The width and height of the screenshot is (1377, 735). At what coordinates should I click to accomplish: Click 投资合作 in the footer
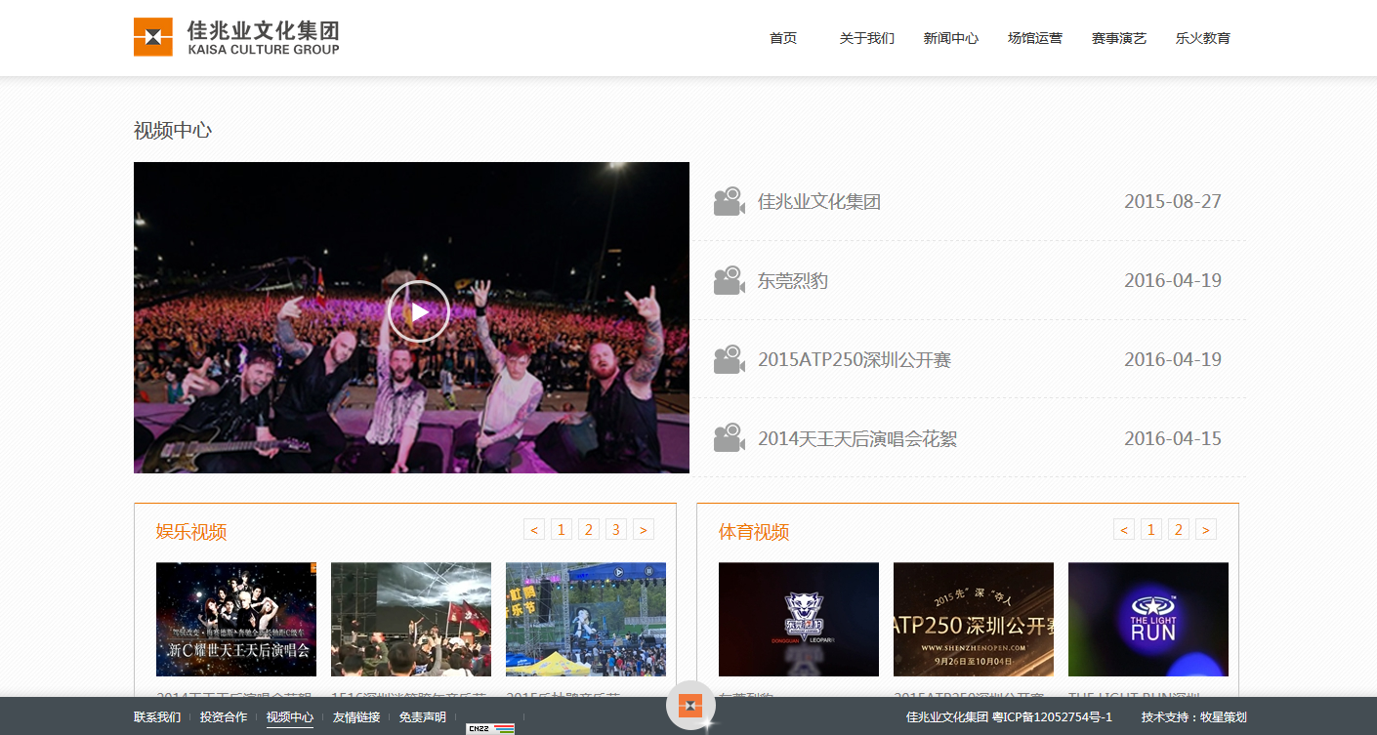click(224, 717)
